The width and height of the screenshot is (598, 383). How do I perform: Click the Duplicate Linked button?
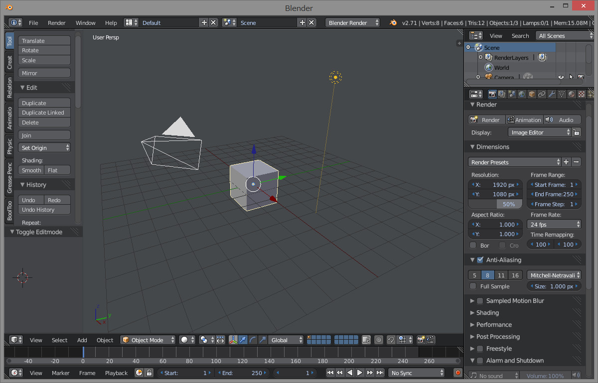(x=44, y=113)
